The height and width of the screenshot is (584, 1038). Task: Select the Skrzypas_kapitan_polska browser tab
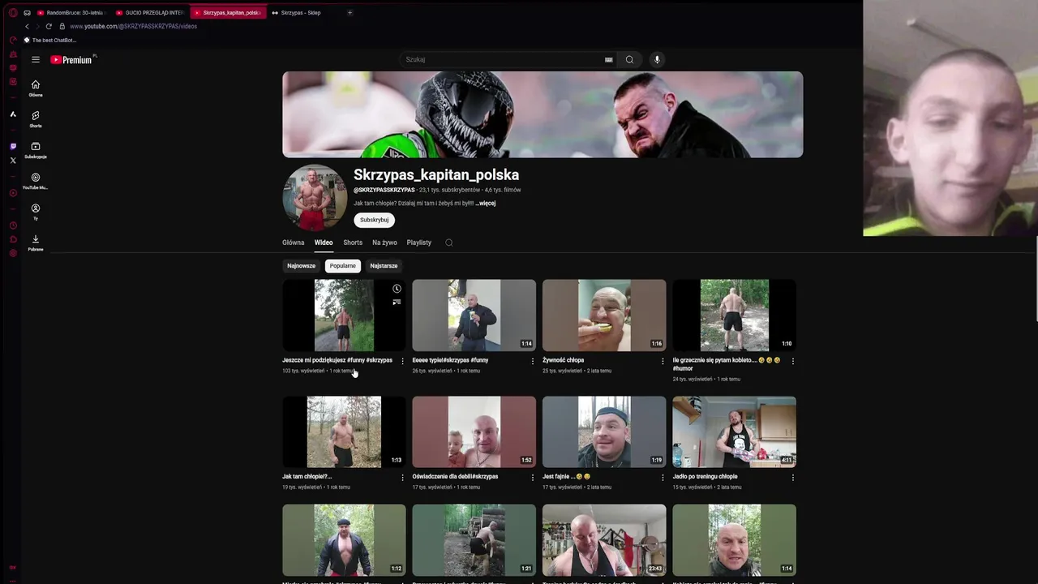pos(228,12)
